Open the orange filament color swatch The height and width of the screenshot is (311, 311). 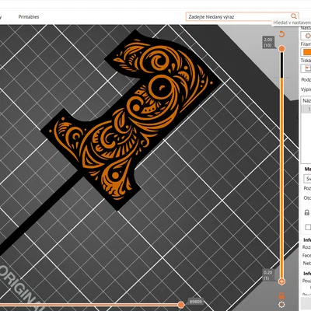coord(307,52)
